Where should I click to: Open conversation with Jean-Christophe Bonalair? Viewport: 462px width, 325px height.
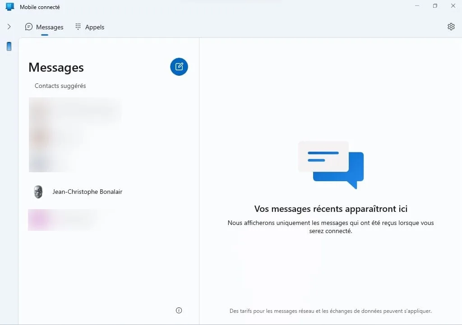click(88, 192)
